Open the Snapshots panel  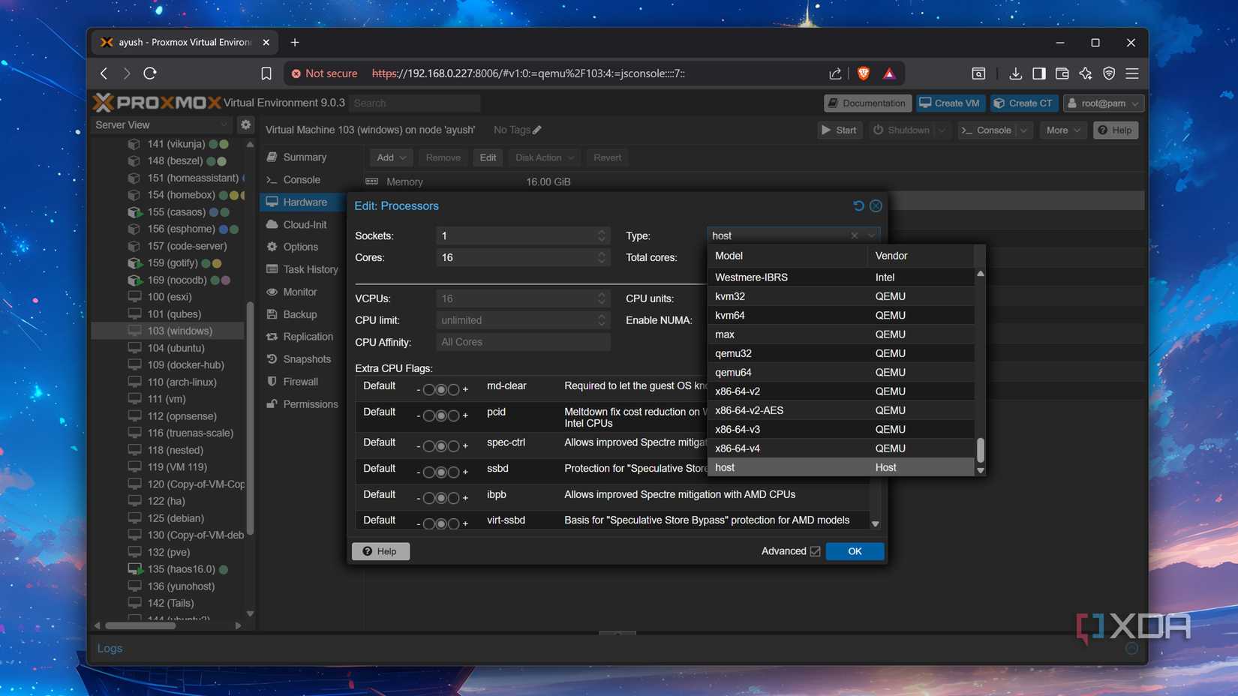tap(306, 358)
